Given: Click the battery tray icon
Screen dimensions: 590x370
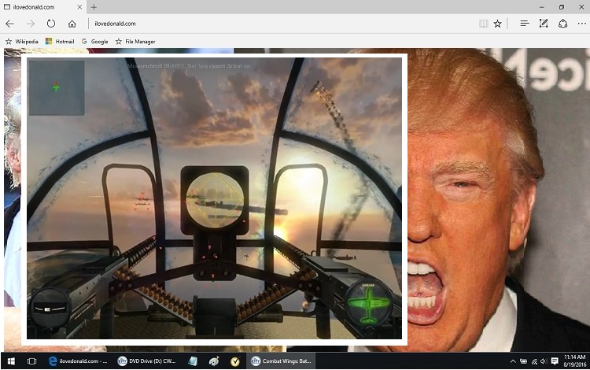Looking at the screenshot, I should tap(523, 361).
